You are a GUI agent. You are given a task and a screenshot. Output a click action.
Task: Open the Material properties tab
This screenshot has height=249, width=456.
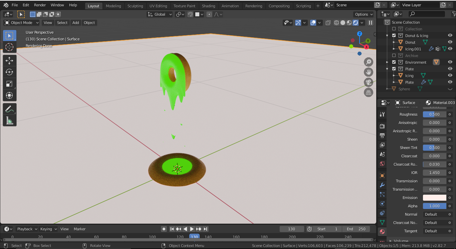point(382,232)
